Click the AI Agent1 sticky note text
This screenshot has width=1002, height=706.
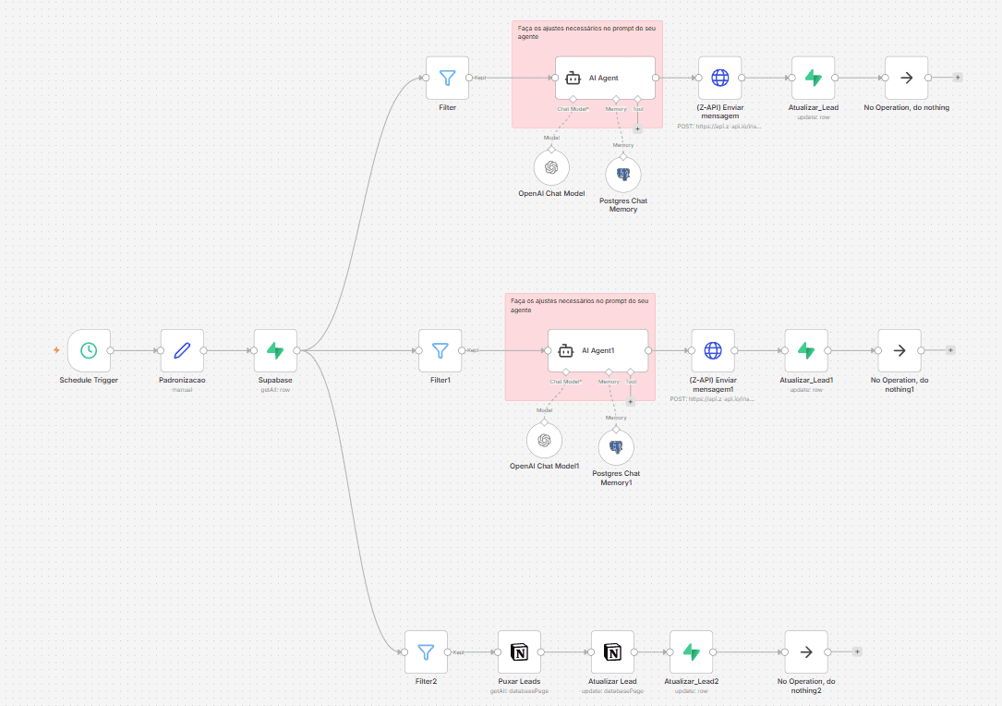[x=580, y=305]
